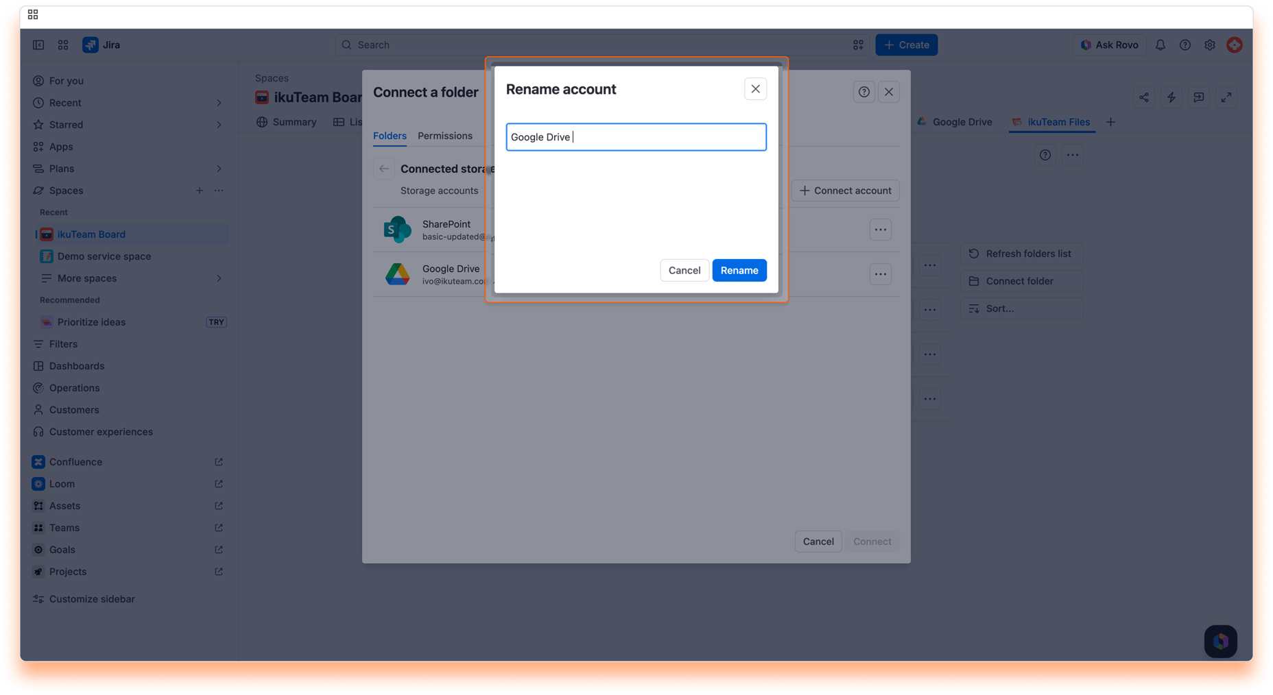Open Dashboards in the sidebar
This screenshot has height=695, width=1273.
click(x=77, y=366)
